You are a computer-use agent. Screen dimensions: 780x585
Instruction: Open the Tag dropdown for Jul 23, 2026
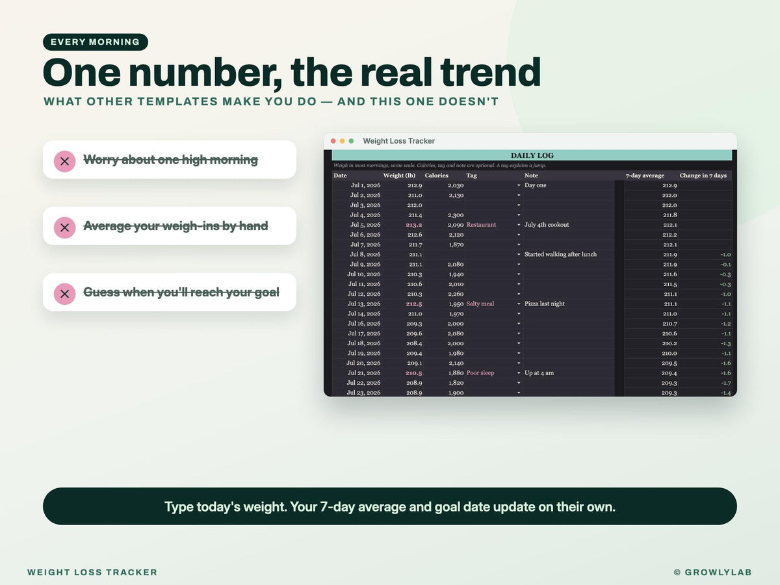519,393
